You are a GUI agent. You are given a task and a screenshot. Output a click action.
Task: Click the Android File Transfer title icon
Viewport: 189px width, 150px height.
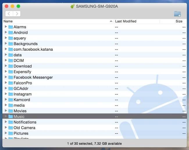(x=72, y=6)
